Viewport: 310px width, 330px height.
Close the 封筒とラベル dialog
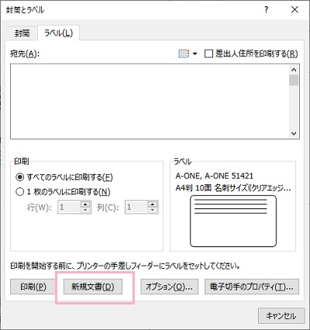tap(294, 10)
